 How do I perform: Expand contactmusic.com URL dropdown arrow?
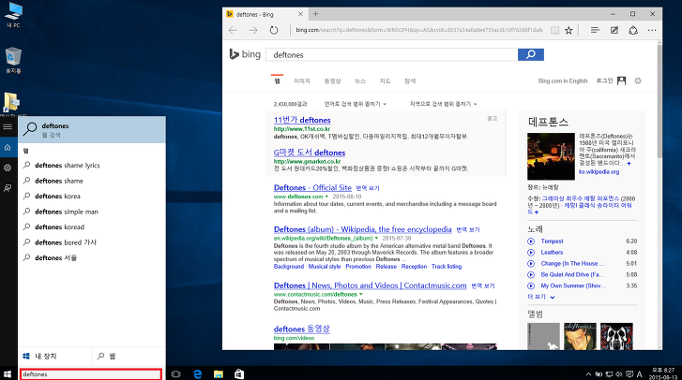360,295
